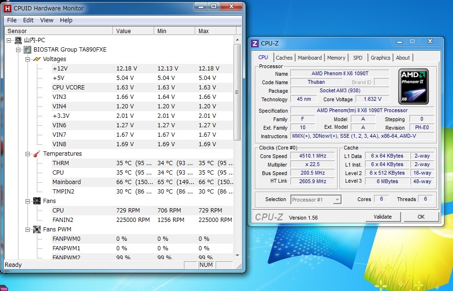Click the CPU-Z title bar app icon
This screenshot has height=291, width=453.
pos(255,44)
